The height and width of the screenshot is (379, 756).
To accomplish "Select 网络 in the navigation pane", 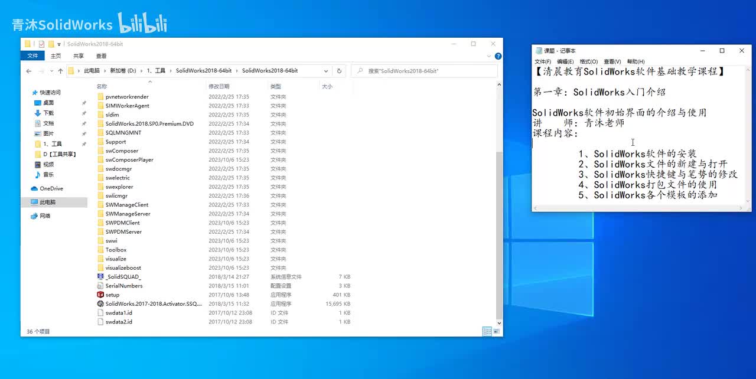I will [x=45, y=215].
